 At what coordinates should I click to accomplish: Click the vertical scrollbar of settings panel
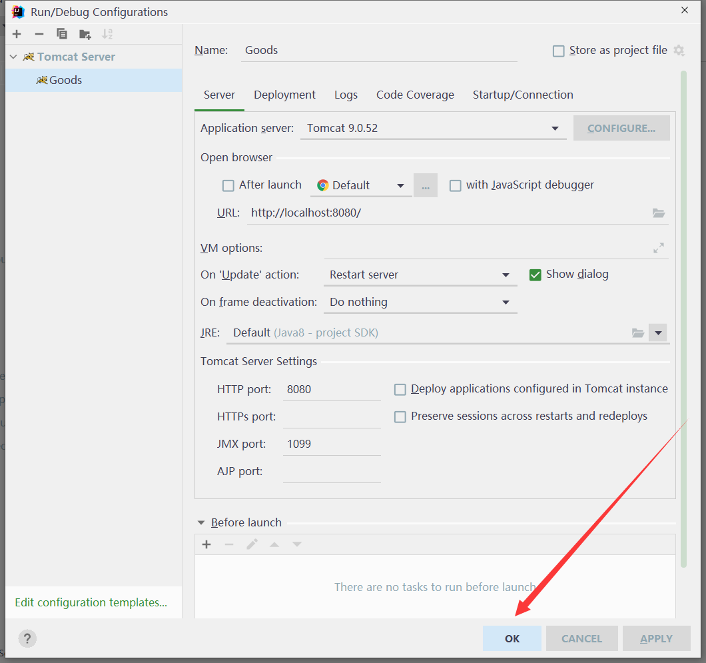(x=683, y=319)
